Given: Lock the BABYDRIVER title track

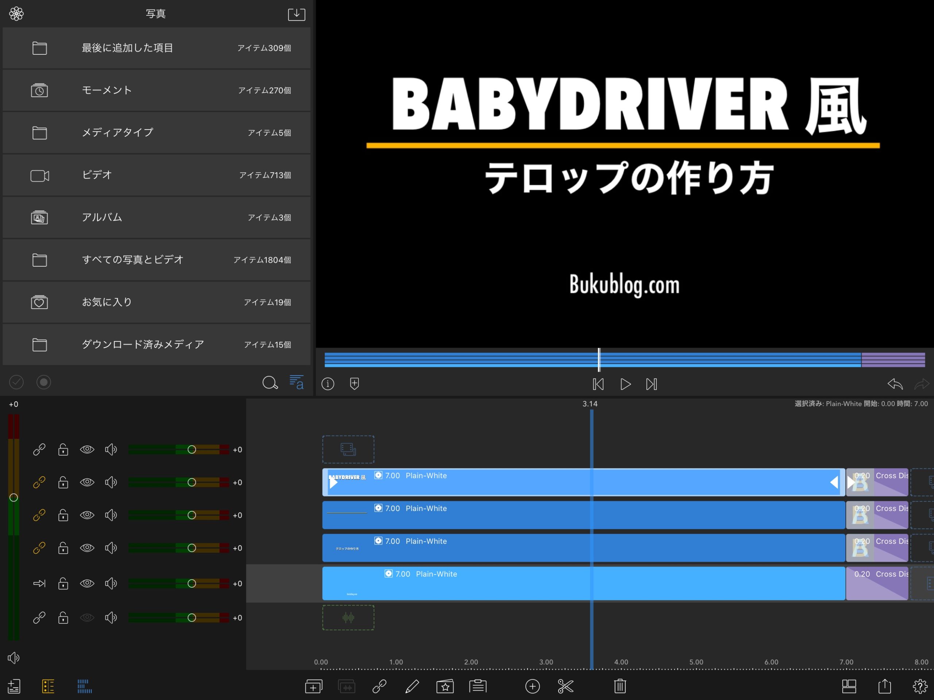Looking at the screenshot, I should click(63, 482).
